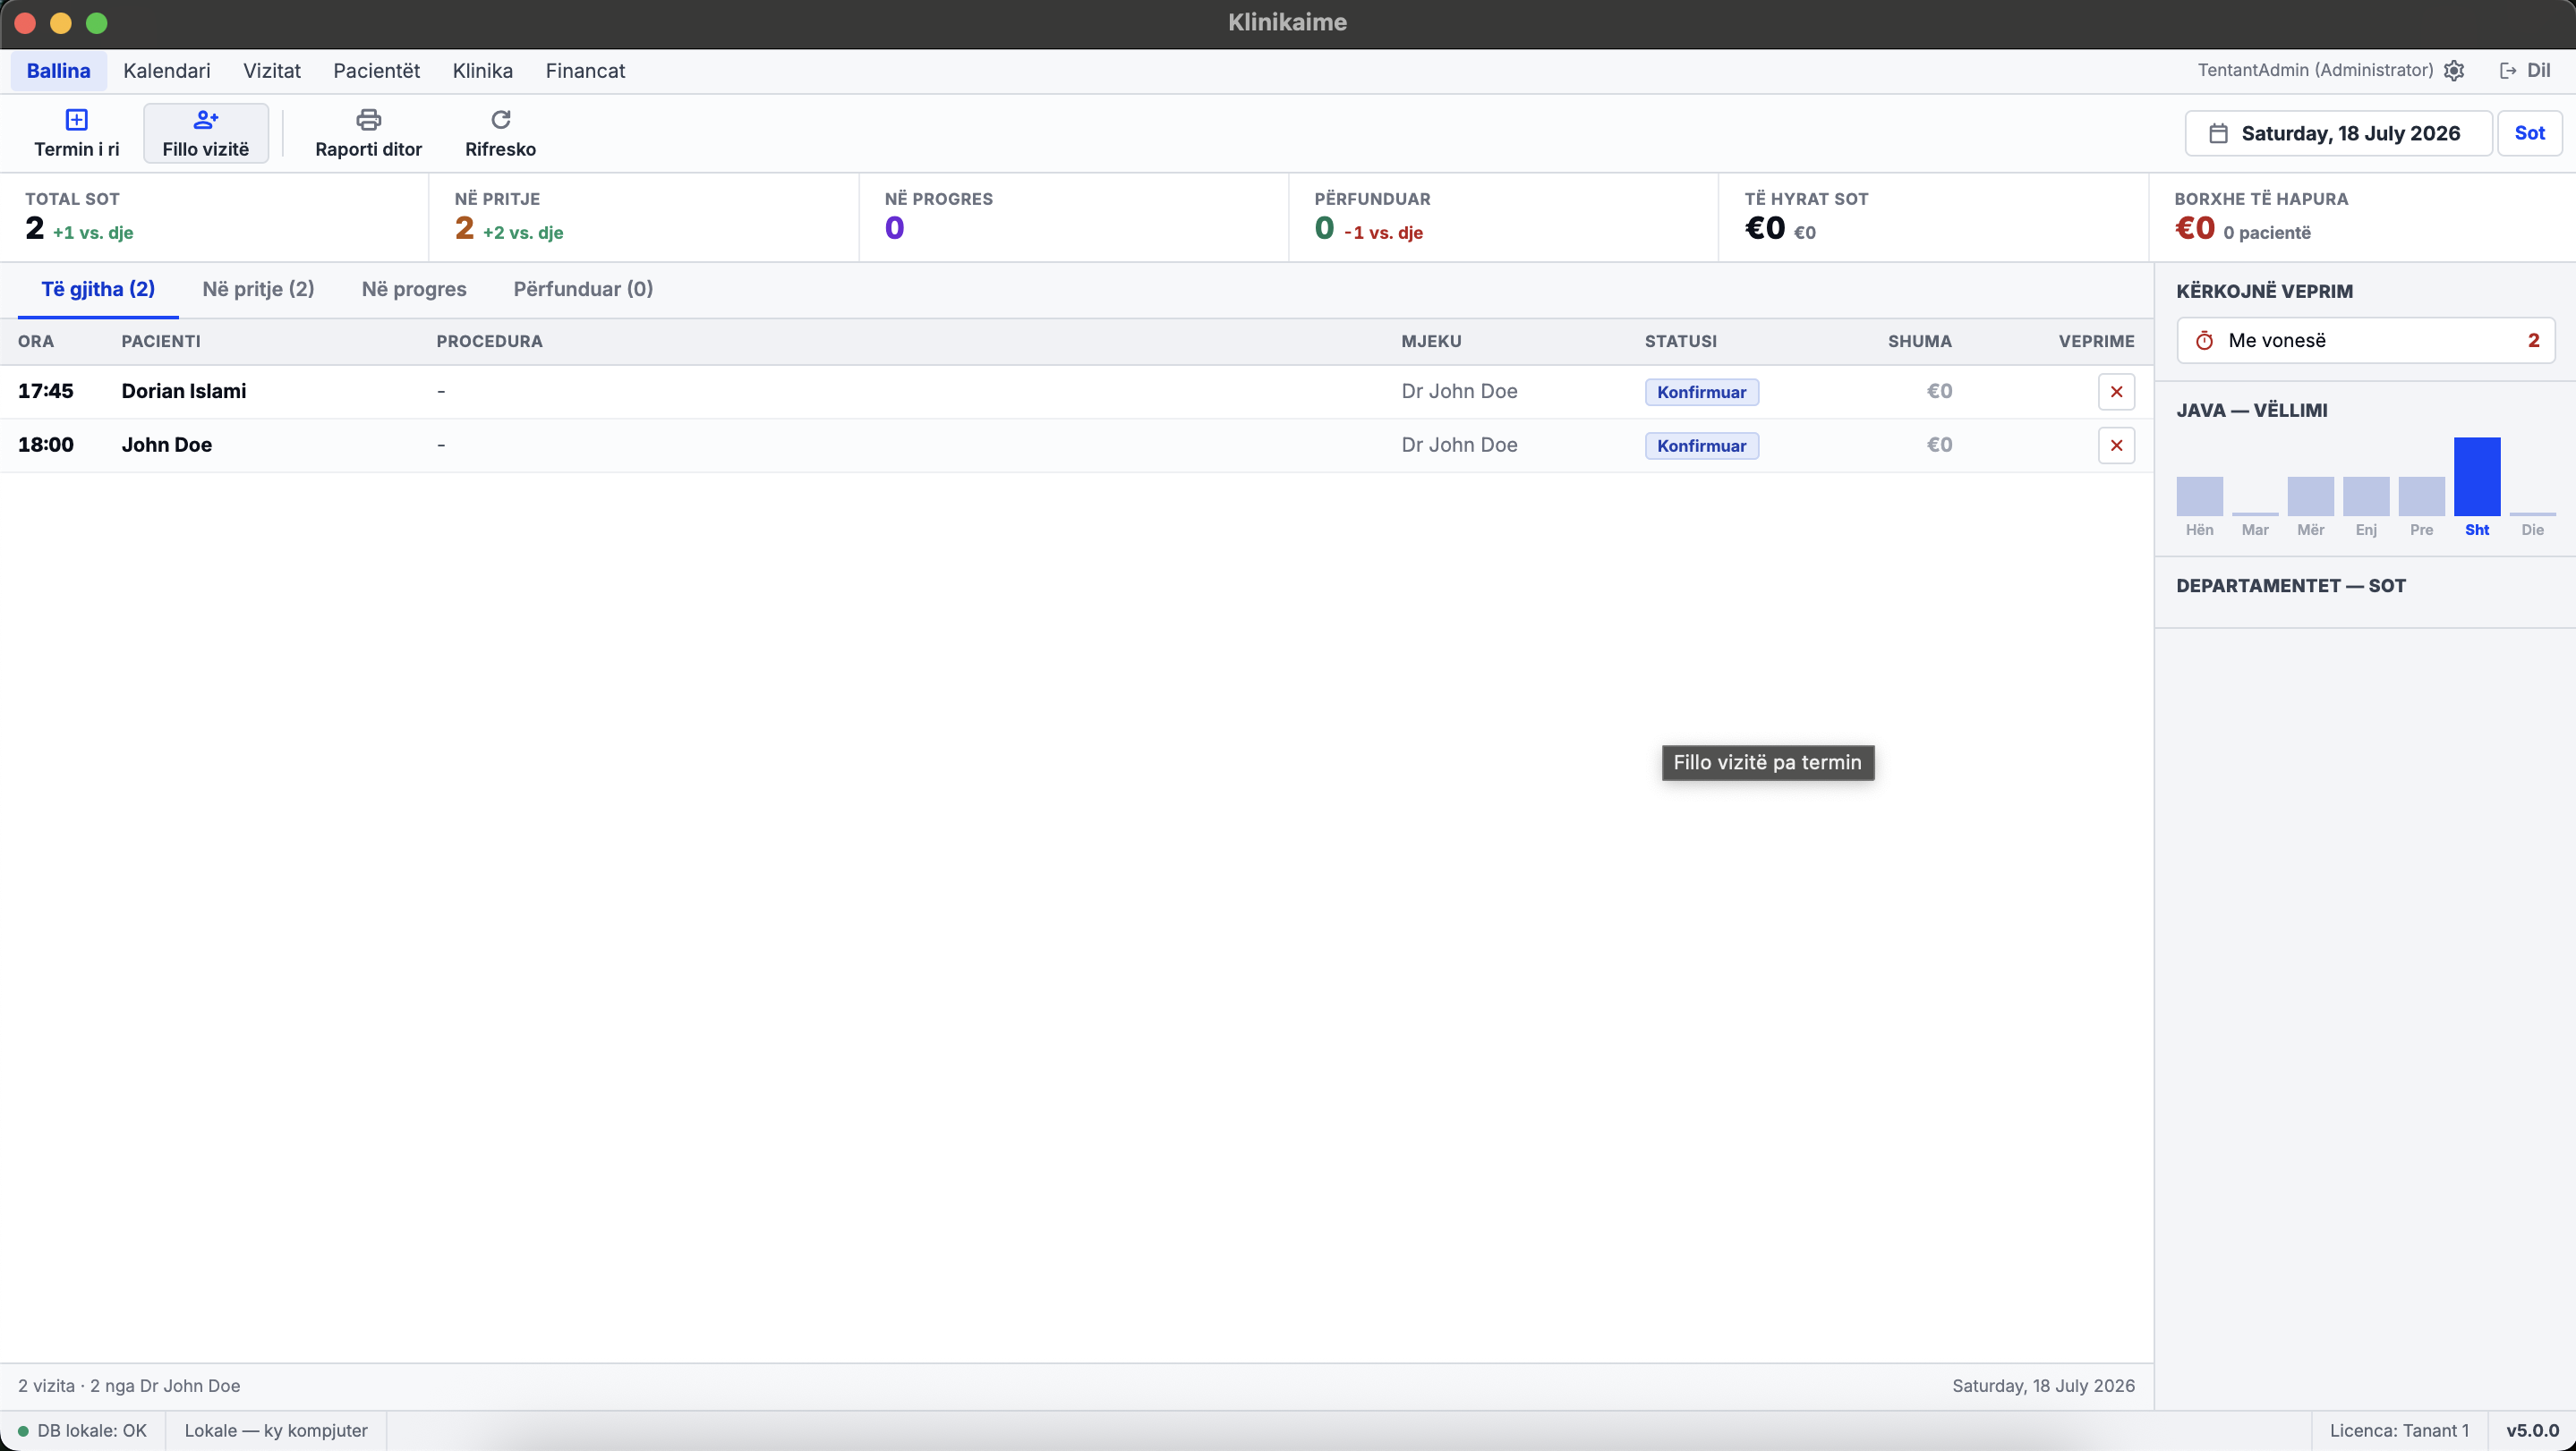Click TentantAdmin (Administrator) user label
2576x1451 pixels.
(2315, 70)
